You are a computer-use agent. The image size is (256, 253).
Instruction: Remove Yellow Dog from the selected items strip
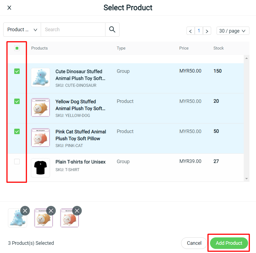51,211
